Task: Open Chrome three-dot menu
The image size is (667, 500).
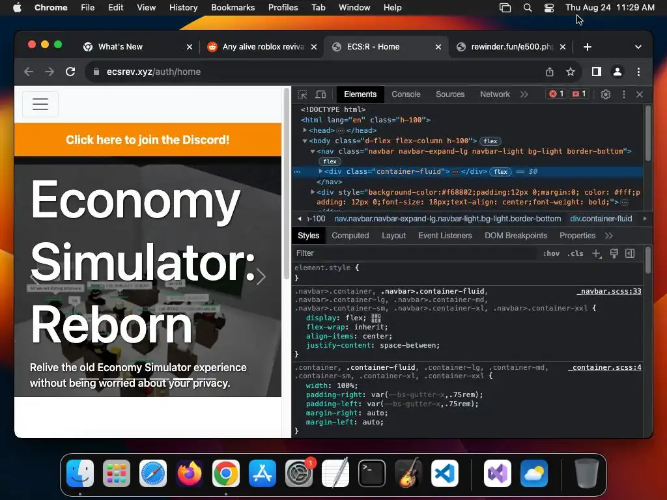Action: click(x=638, y=72)
